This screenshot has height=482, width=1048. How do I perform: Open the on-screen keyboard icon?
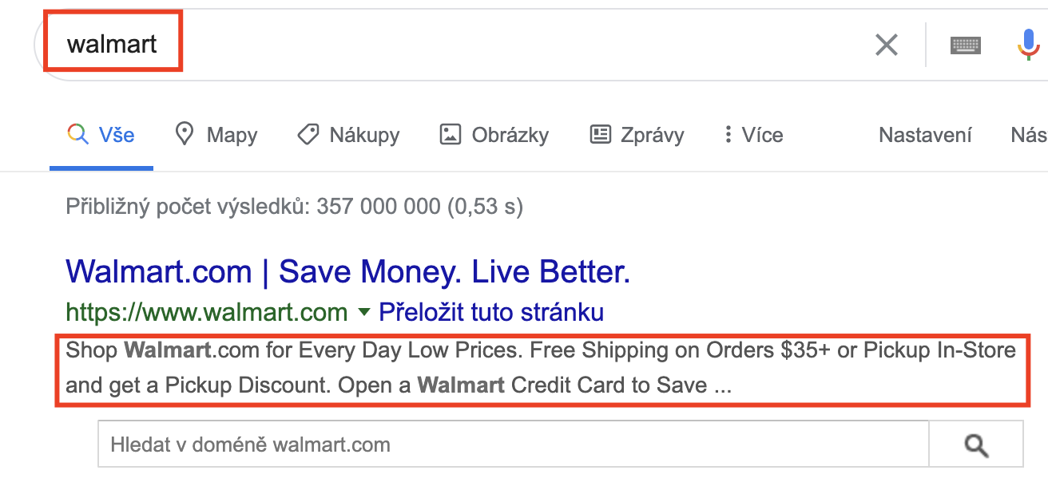[966, 45]
